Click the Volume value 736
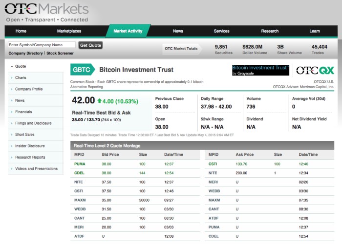Screen dimensions: 342x244 (x=251, y=107)
